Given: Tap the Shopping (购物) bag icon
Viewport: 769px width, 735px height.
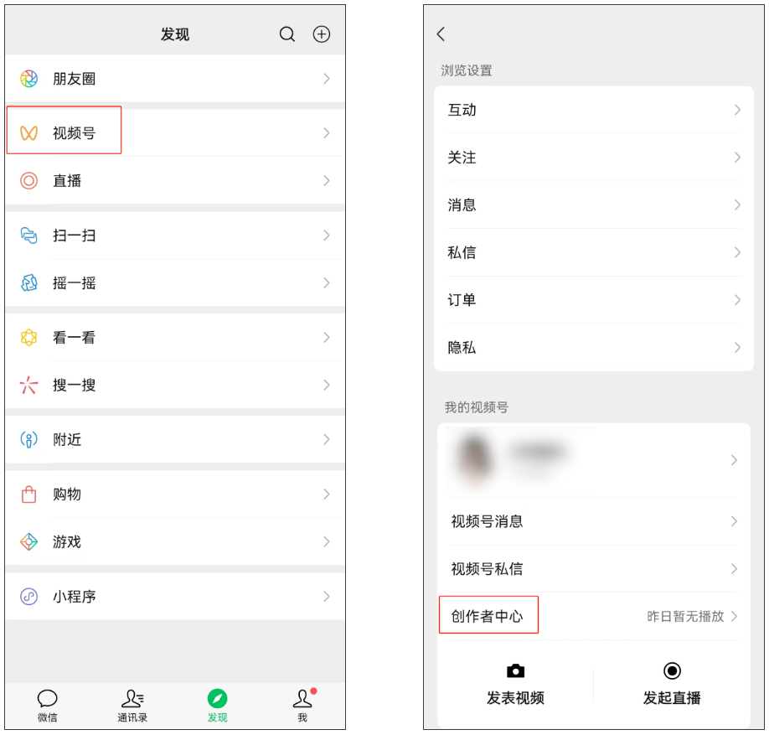Looking at the screenshot, I should 29,494.
